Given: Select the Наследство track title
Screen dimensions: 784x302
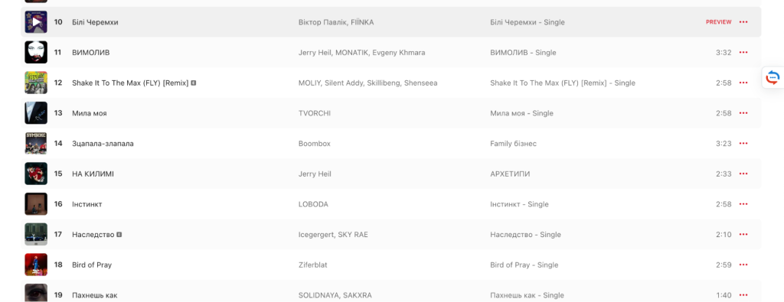Looking at the screenshot, I should click(93, 235).
